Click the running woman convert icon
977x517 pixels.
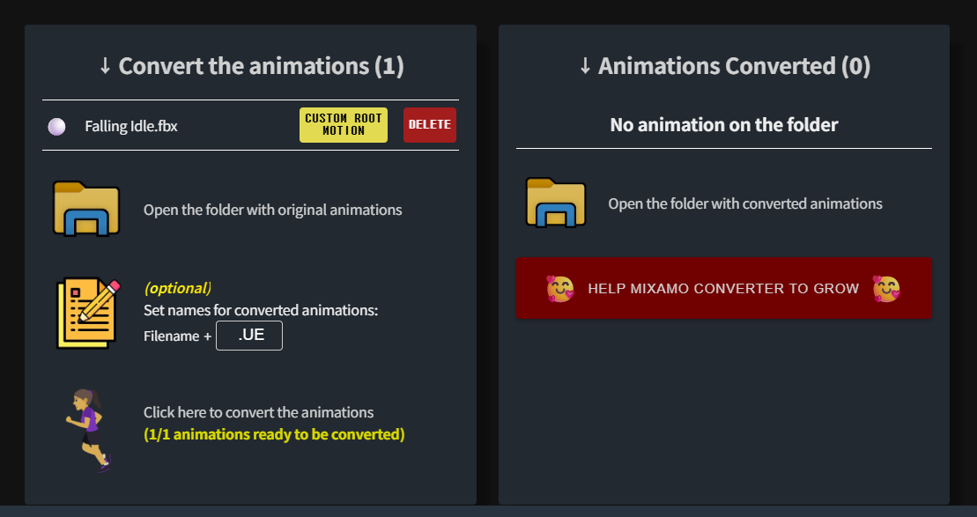coord(88,431)
